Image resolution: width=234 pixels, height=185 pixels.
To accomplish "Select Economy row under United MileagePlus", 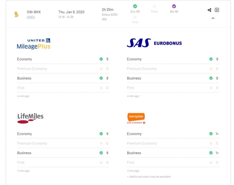I will (x=63, y=59).
